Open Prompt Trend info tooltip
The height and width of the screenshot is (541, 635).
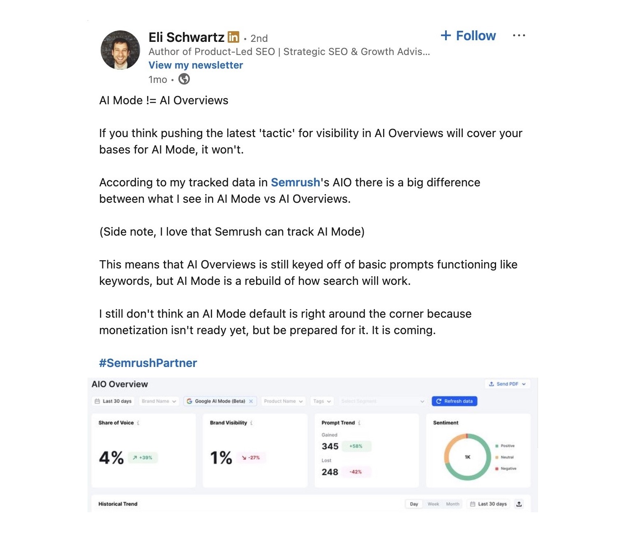[359, 423]
